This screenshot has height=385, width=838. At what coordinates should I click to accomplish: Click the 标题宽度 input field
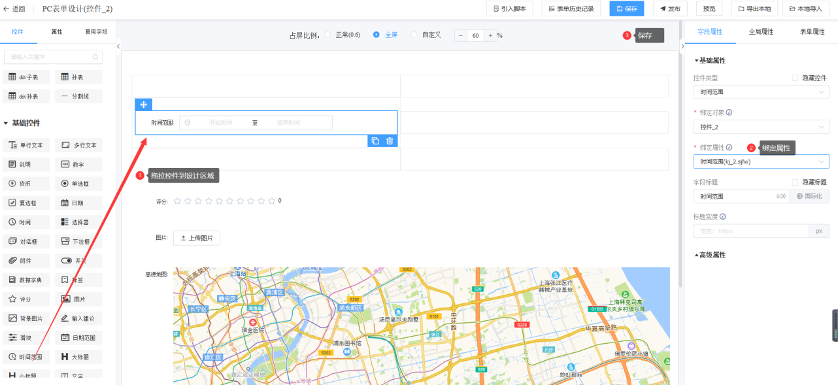[x=752, y=231]
